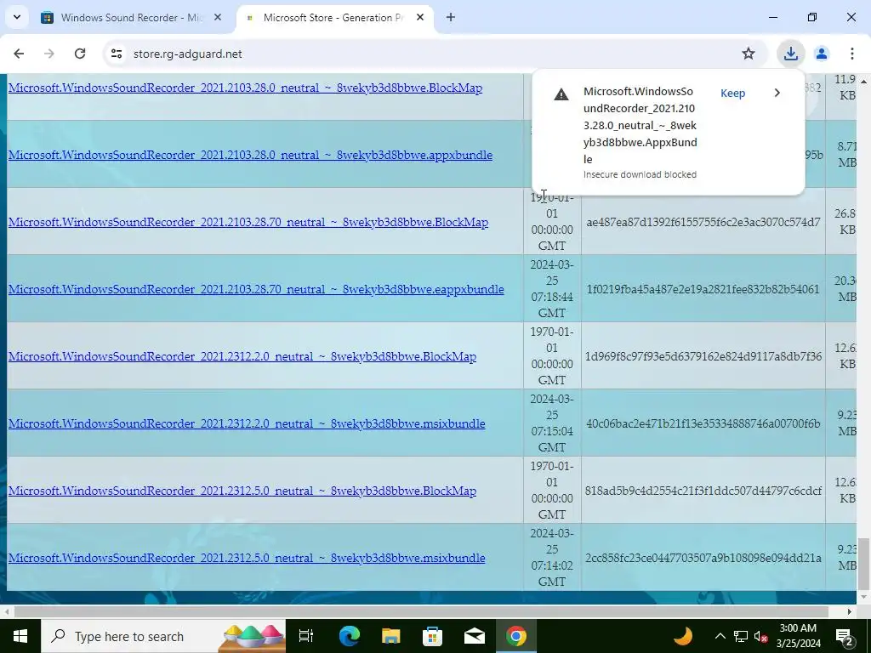The height and width of the screenshot is (653, 871).
Task: Click the 07:18:44 GMT date cell
Action: 551,289
